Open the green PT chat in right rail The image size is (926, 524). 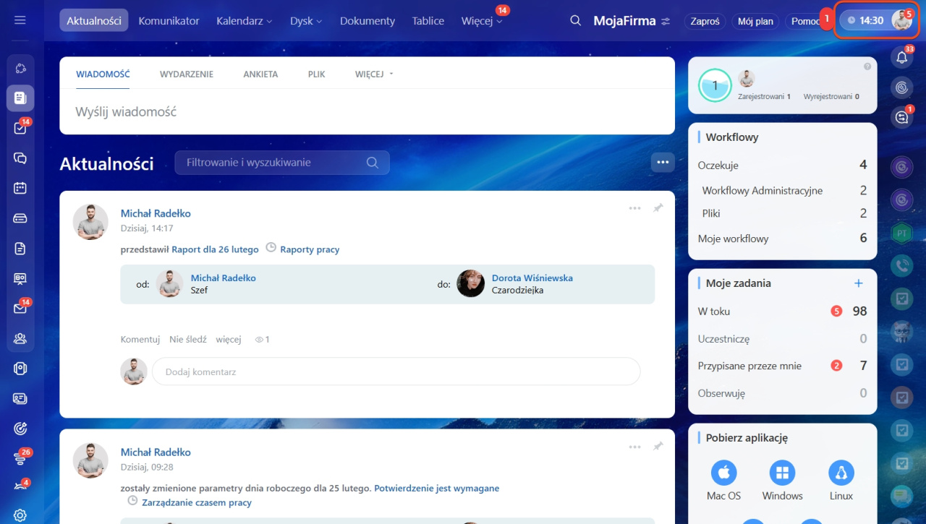point(901,233)
